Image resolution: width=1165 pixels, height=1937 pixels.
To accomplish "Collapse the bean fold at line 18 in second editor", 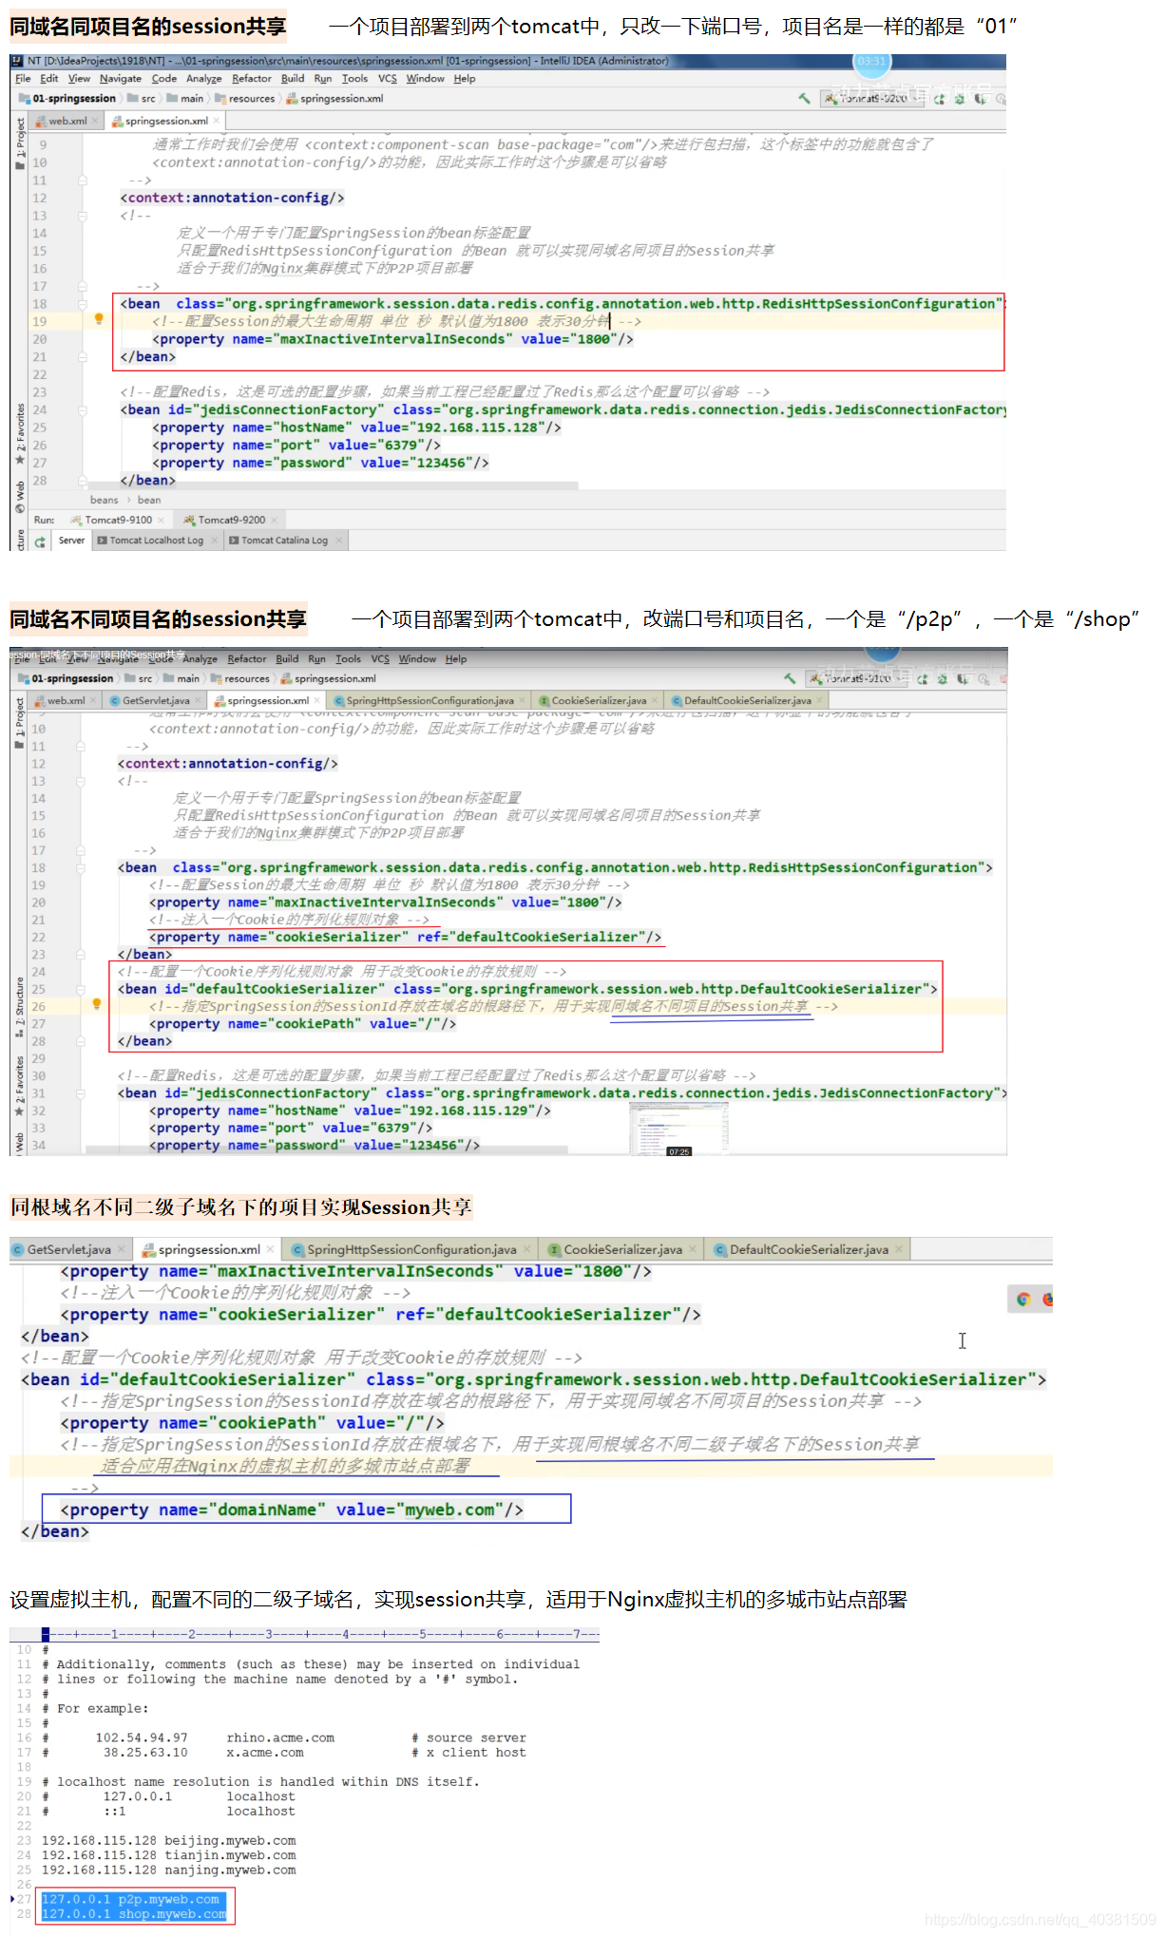I will click(x=79, y=867).
